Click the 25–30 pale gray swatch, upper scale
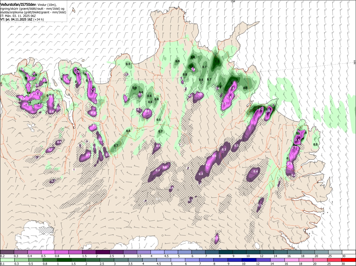356x266 pixels. tap(335, 252)
